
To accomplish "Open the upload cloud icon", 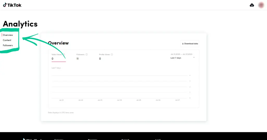I will tap(252, 5).
